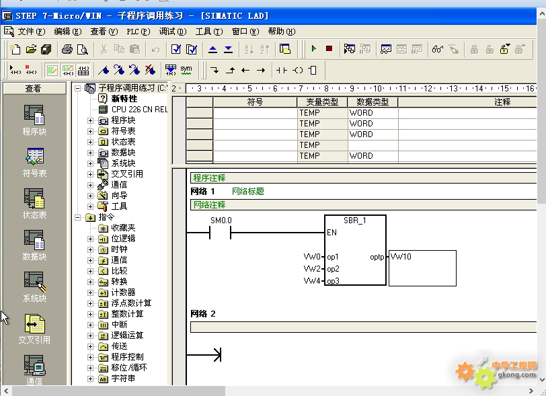Open the PLC(P) menu
Viewport: 546px width, 396px height.
click(x=139, y=32)
